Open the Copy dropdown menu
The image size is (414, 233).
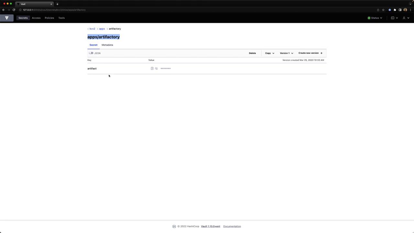(x=270, y=53)
